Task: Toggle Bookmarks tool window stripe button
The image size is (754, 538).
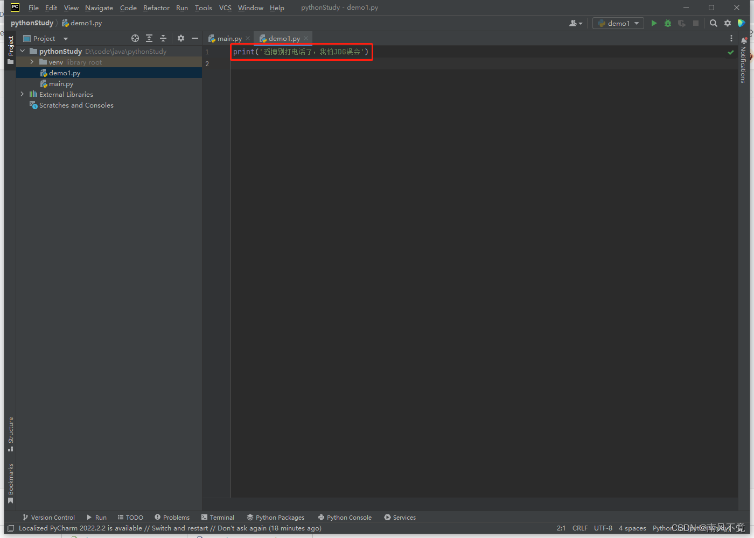Action: click(10, 483)
